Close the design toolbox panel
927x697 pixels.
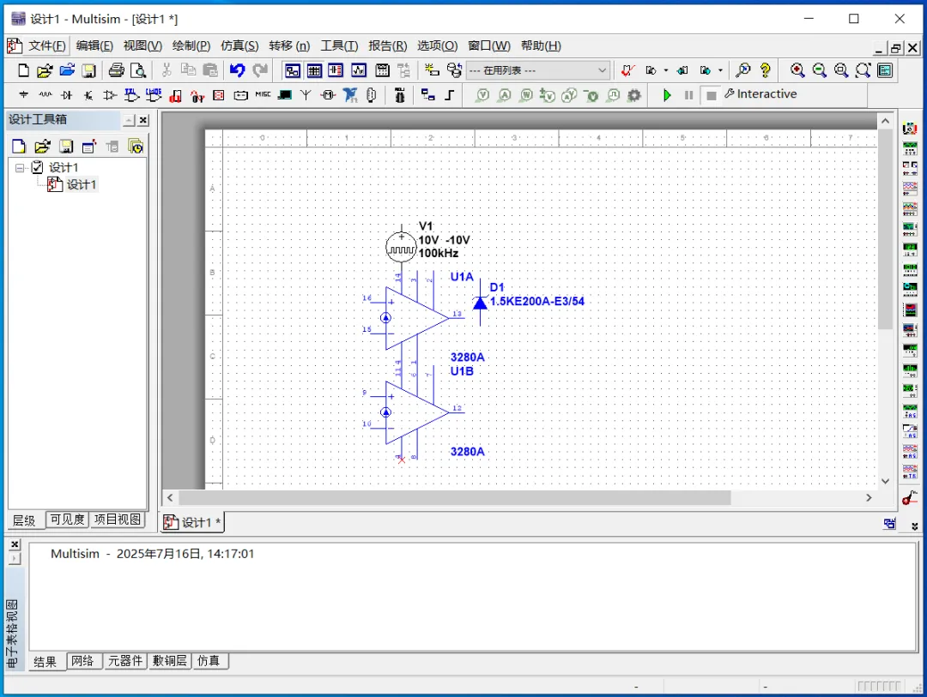tap(143, 120)
